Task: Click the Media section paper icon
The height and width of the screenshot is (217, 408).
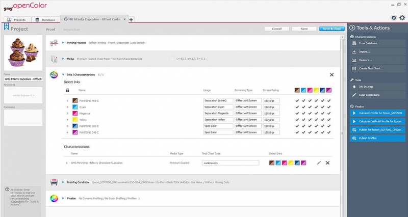Action: (x=54, y=59)
